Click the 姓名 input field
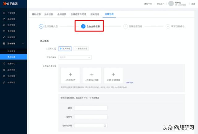Image resolution: width=198 pixels, height=134 pixels. click(x=91, y=108)
